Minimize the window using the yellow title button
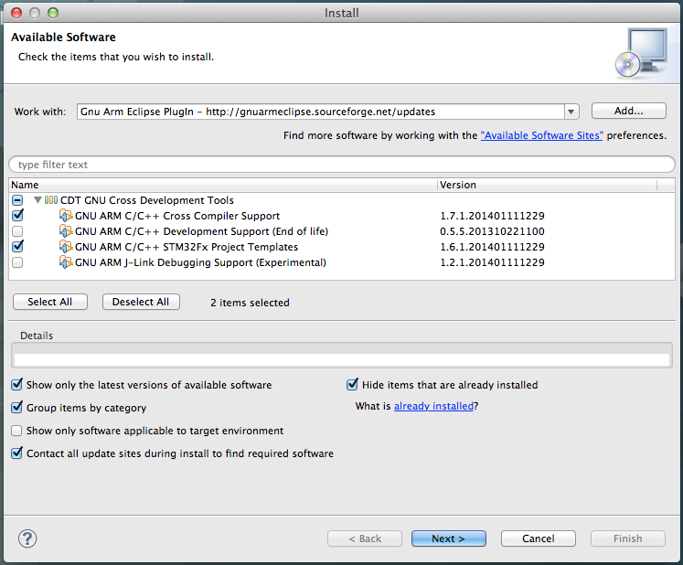This screenshot has width=683, height=565. [35, 13]
